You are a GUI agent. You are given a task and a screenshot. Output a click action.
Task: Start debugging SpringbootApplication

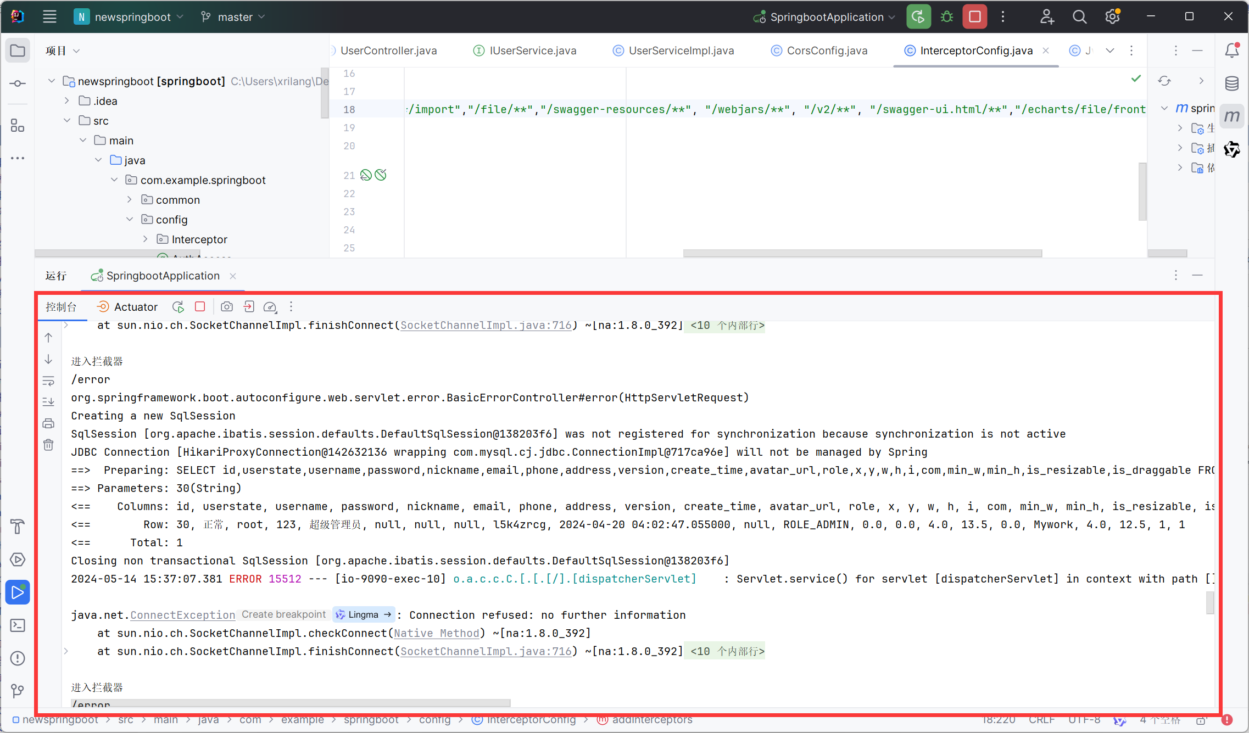point(946,17)
